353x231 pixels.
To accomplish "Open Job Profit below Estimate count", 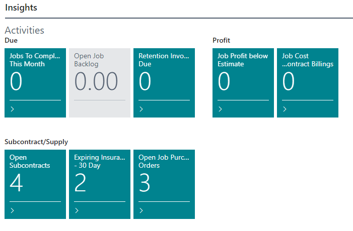I will (x=224, y=82).
